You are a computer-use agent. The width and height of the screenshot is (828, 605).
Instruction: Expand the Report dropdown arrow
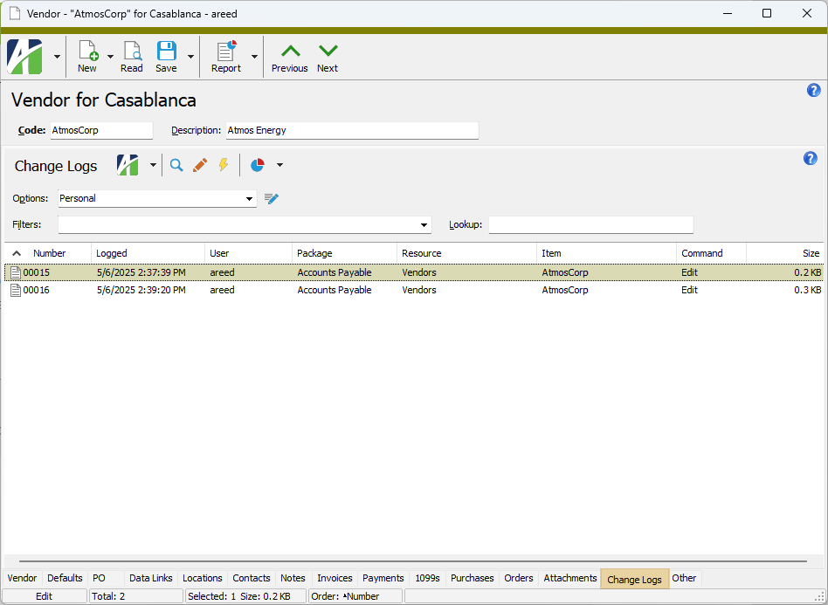[254, 57]
